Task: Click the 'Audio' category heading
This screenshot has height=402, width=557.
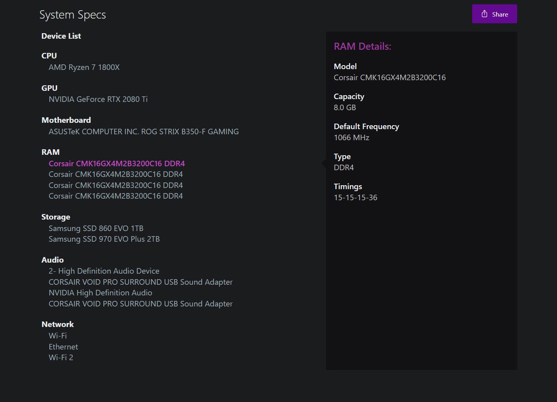Action: point(53,260)
